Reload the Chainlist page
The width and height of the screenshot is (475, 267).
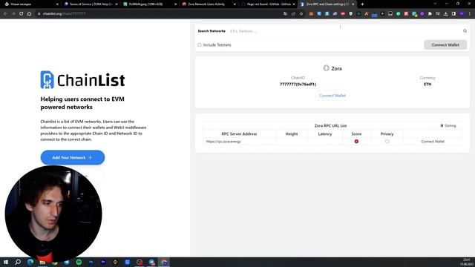pyautogui.click(x=22, y=13)
